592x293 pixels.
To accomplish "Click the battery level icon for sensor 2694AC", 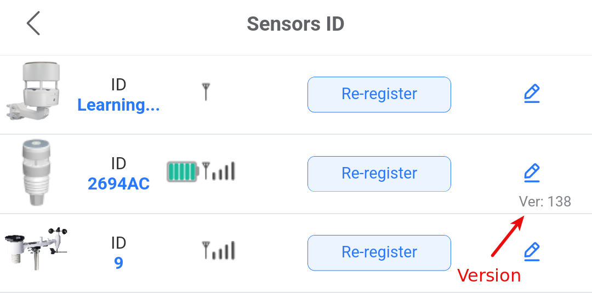I will coord(183,171).
